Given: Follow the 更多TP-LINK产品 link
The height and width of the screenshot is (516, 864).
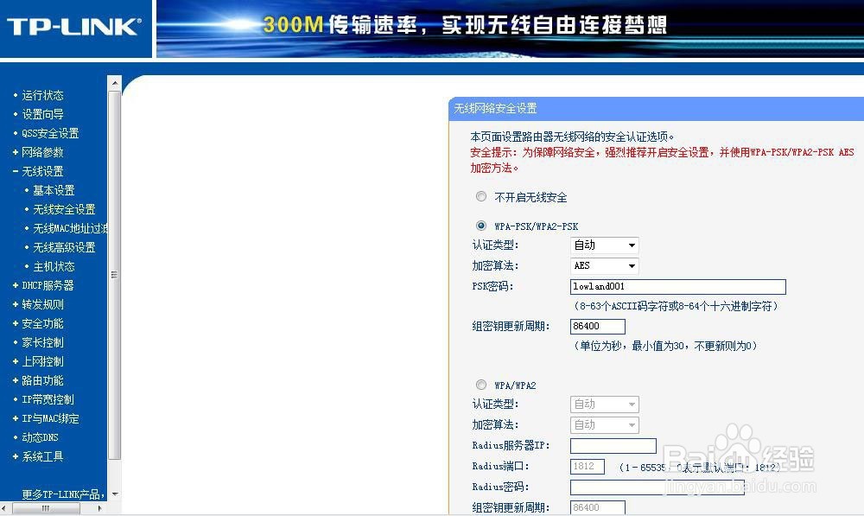Looking at the screenshot, I should coord(63,494).
